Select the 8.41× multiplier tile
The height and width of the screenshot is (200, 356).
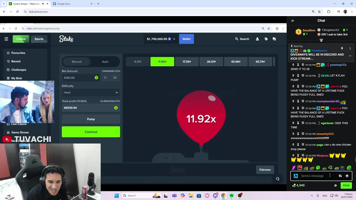click(138, 62)
